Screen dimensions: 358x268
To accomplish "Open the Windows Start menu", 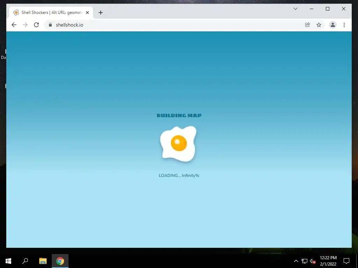I will tap(8, 261).
